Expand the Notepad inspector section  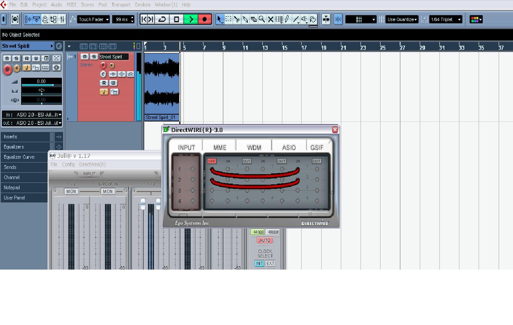tap(24, 187)
